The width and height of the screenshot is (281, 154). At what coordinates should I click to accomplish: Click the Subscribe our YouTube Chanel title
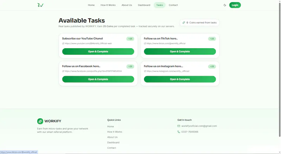83,38
